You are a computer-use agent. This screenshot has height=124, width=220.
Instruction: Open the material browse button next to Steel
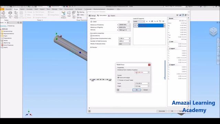129,22
